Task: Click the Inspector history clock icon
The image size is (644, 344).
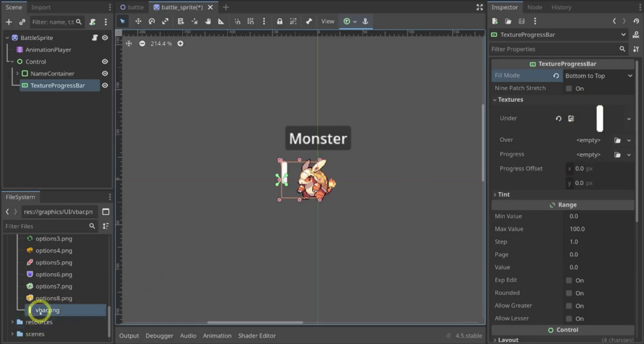Action: point(636,21)
